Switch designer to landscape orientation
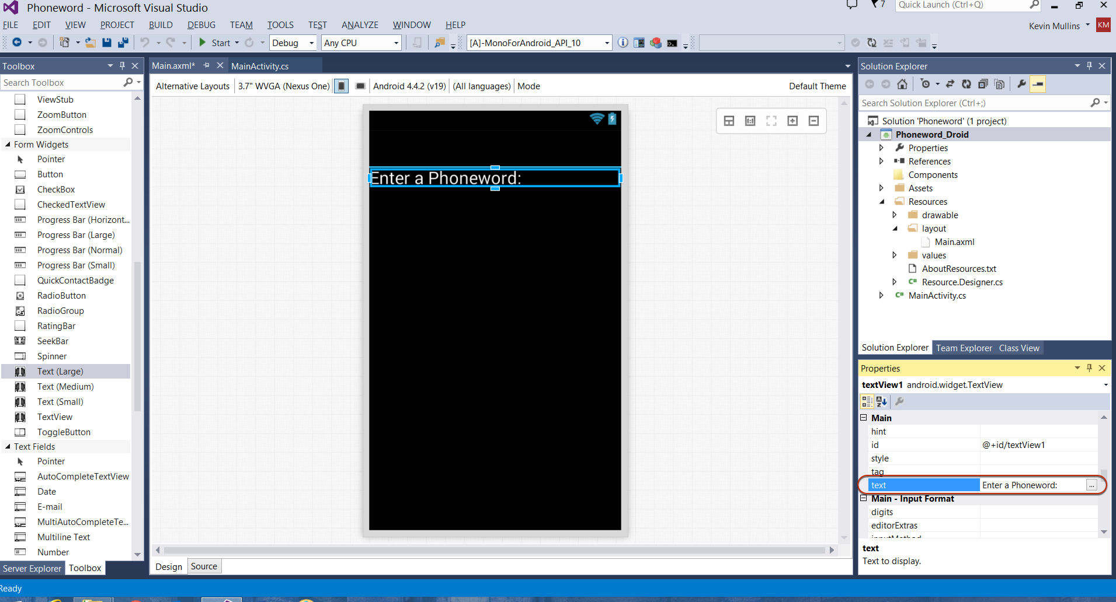Image resolution: width=1116 pixels, height=602 pixels. [360, 86]
